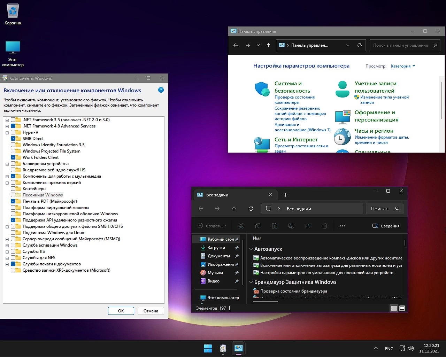
Task: Open the three-dots more options menu
Action: click(x=343, y=226)
